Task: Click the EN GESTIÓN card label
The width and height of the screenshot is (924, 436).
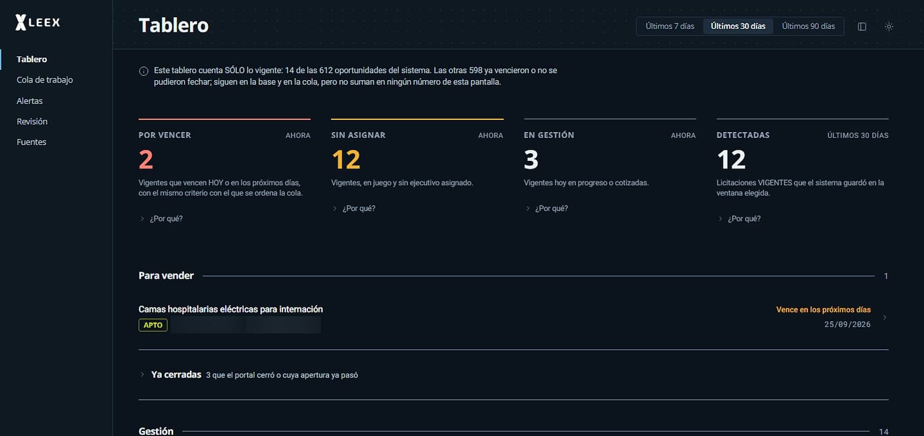Action: pyautogui.click(x=549, y=135)
